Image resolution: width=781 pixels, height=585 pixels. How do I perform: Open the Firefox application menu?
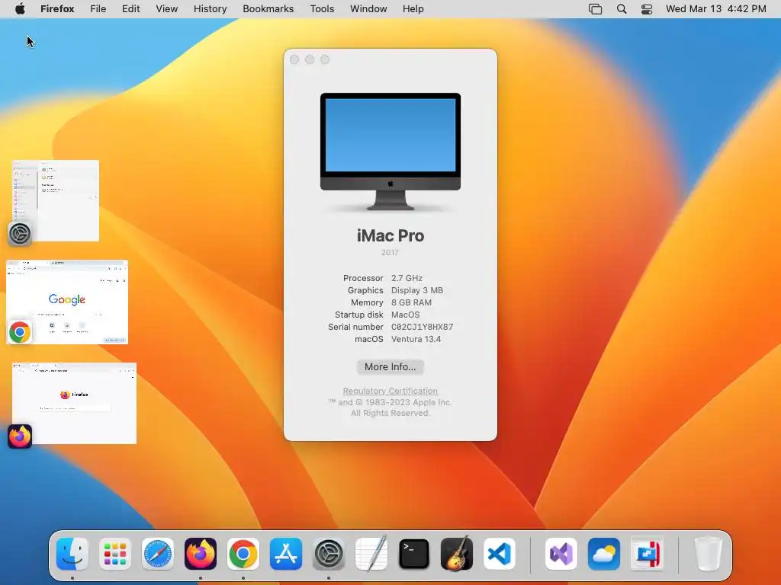[x=57, y=9]
